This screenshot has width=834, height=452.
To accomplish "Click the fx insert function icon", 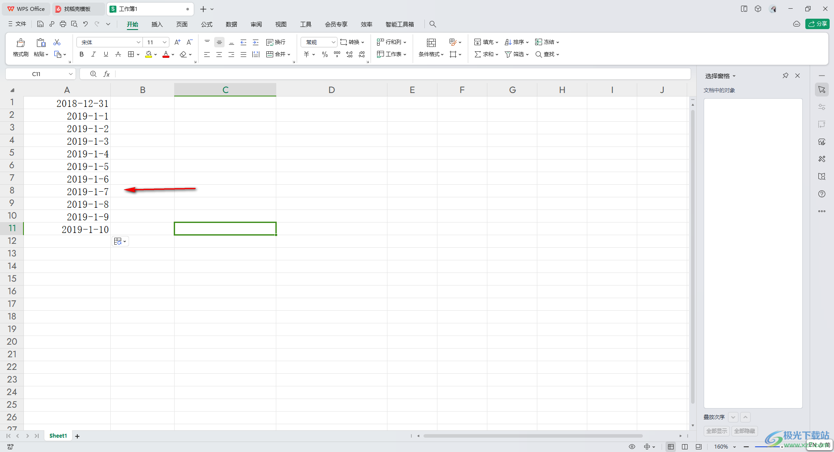I will point(106,74).
